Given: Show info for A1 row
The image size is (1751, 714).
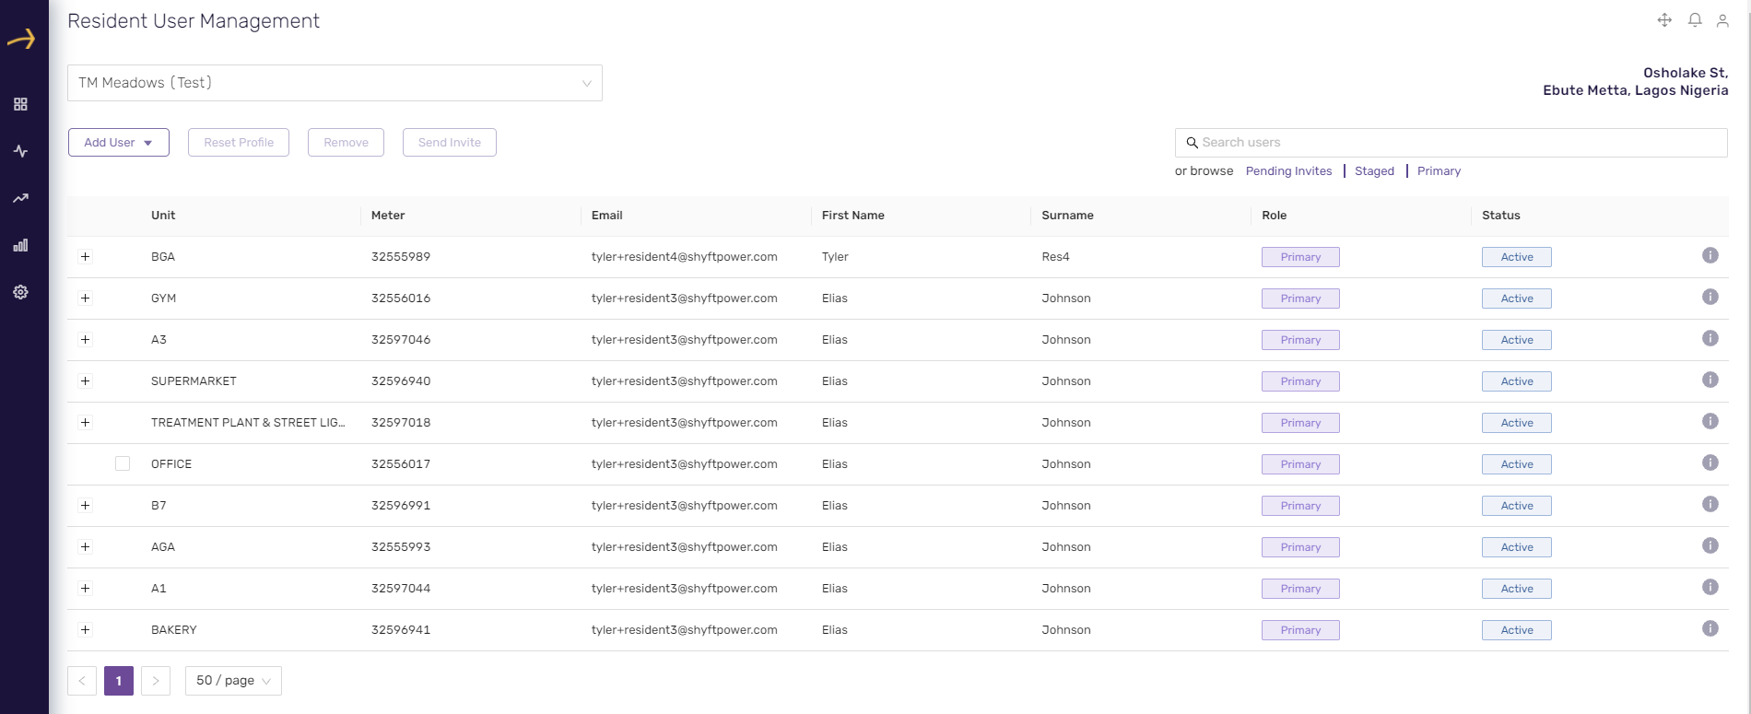Looking at the screenshot, I should (x=1710, y=587).
